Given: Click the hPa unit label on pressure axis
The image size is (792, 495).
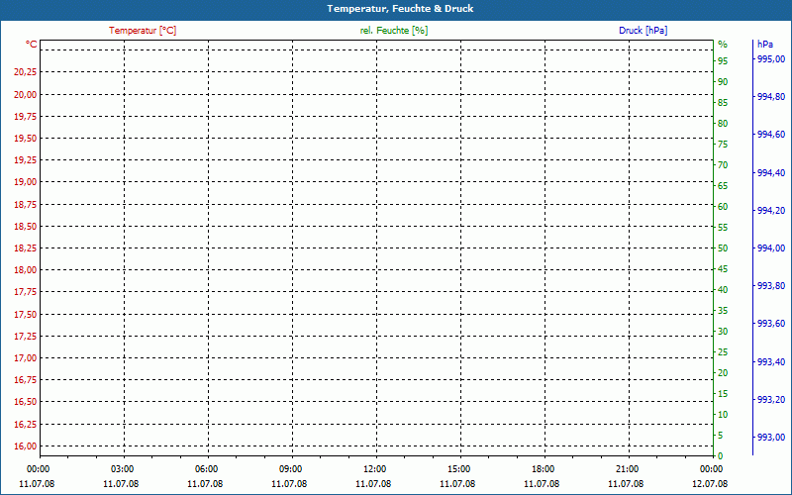Looking at the screenshot, I should point(765,45).
